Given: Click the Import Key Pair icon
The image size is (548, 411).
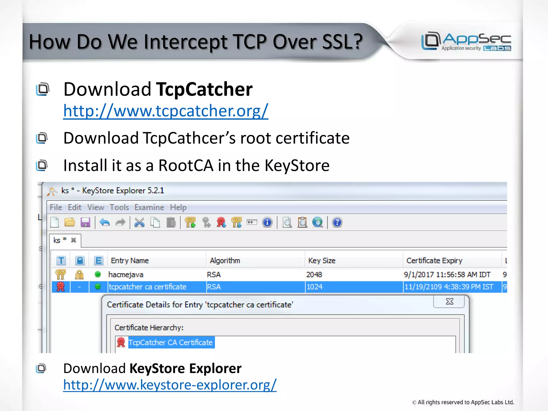Looking at the screenshot, I should (x=237, y=222).
